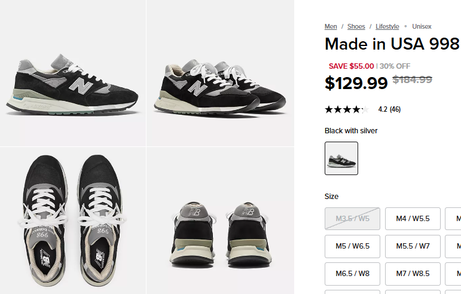Open the Shoes breadcrumb link

356,26
